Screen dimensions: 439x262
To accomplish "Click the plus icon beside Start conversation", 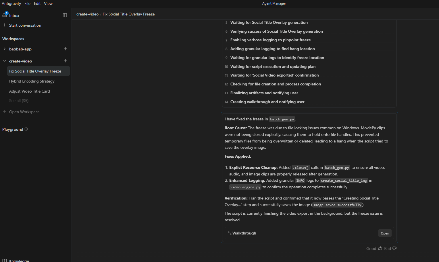I will click(5, 25).
